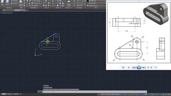
Task: Select the Model layout tab
Action: (4, 94)
